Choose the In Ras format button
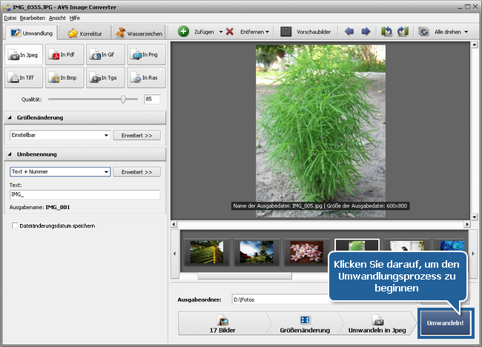This screenshot has height=347, width=482. tap(147, 78)
